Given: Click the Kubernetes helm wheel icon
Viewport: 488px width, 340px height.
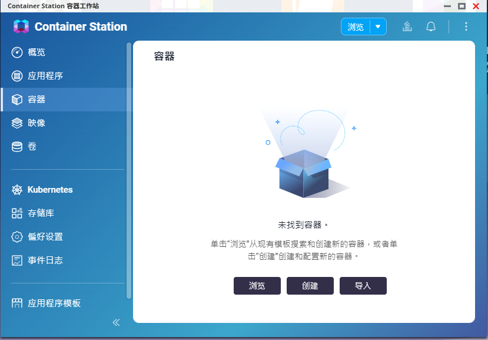Looking at the screenshot, I should (x=17, y=190).
